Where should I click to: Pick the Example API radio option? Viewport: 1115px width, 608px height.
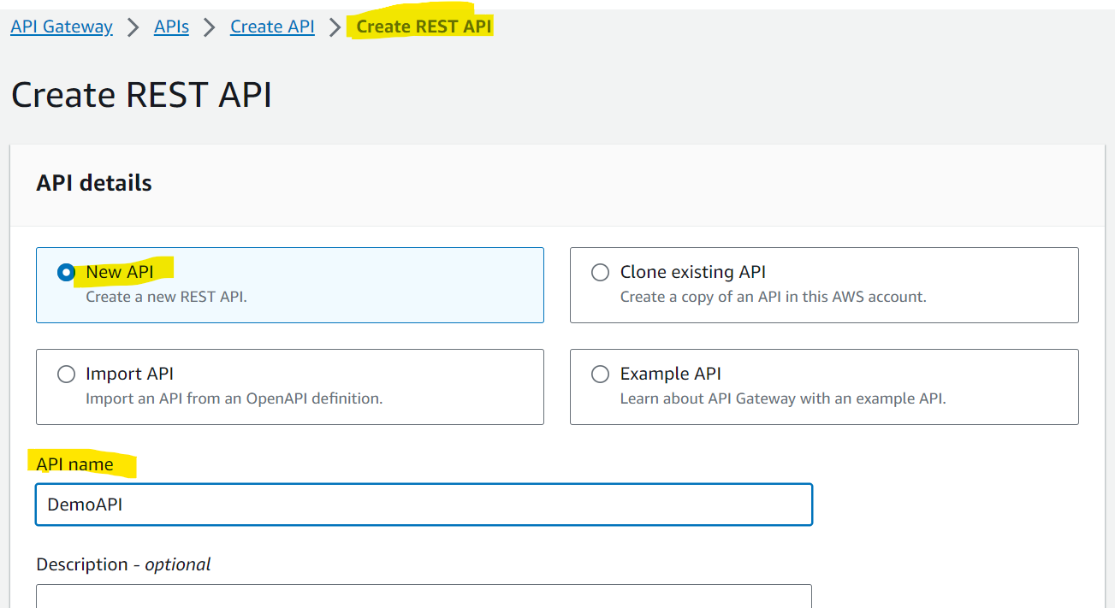(x=601, y=374)
